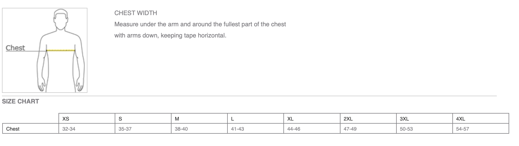Image resolution: width=519 pixels, height=146 pixels.
Task: Select the 2XL size column header
Action: [368, 119]
